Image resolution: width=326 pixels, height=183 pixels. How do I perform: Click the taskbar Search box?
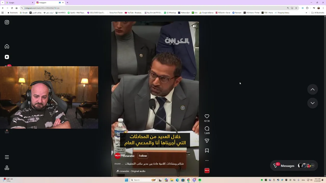[143, 180]
